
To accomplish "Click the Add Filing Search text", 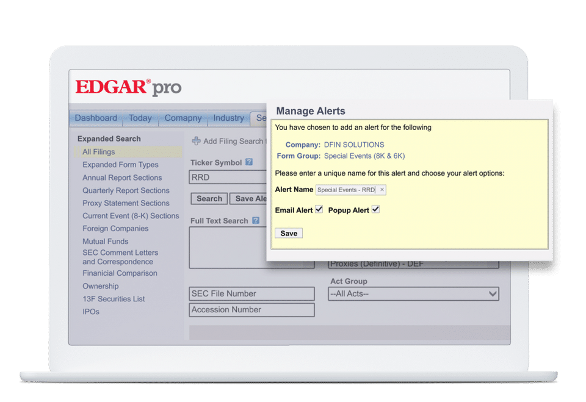I will [234, 142].
